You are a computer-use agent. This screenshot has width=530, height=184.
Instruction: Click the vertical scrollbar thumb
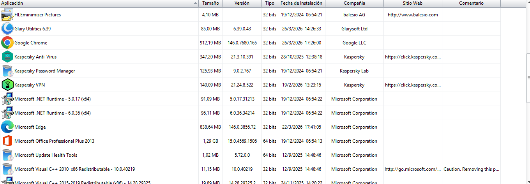tap(528, 78)
